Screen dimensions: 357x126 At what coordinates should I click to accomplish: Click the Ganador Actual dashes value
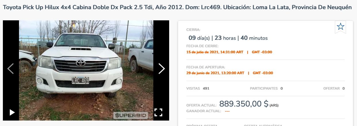tap(227, 111)
